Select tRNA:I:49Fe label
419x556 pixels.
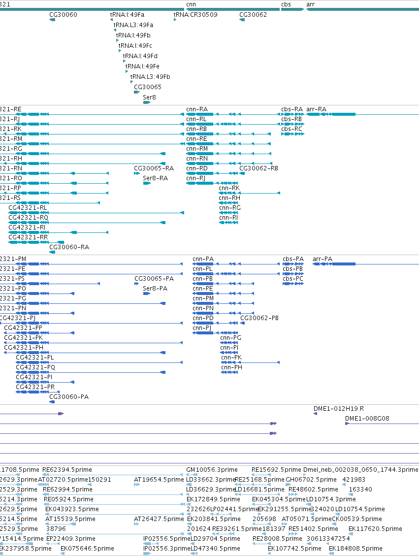(142, 66)
